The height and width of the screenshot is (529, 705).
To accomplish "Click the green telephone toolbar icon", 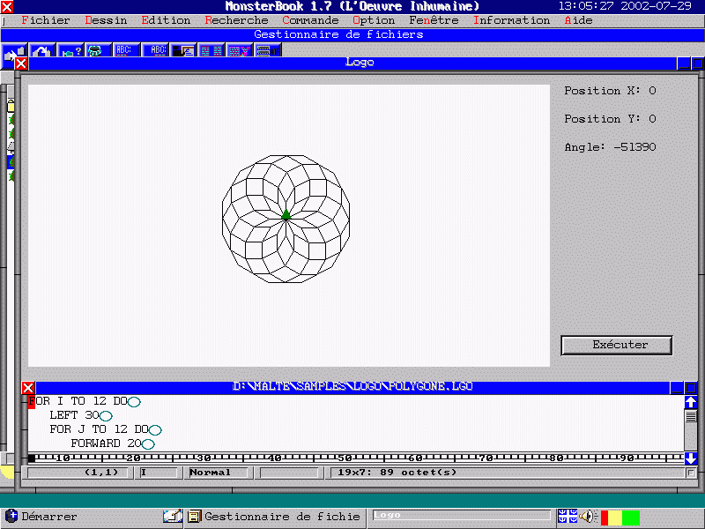I will coord(95,51).
